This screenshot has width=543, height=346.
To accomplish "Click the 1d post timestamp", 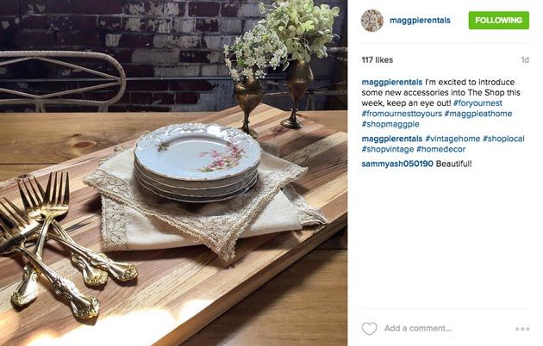I will tap(525, 59).
